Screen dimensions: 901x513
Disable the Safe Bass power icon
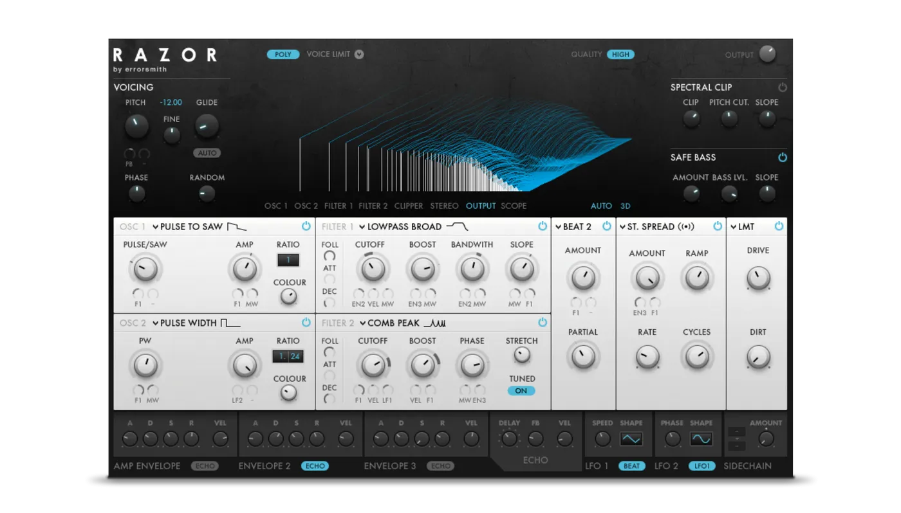(783, 157)
